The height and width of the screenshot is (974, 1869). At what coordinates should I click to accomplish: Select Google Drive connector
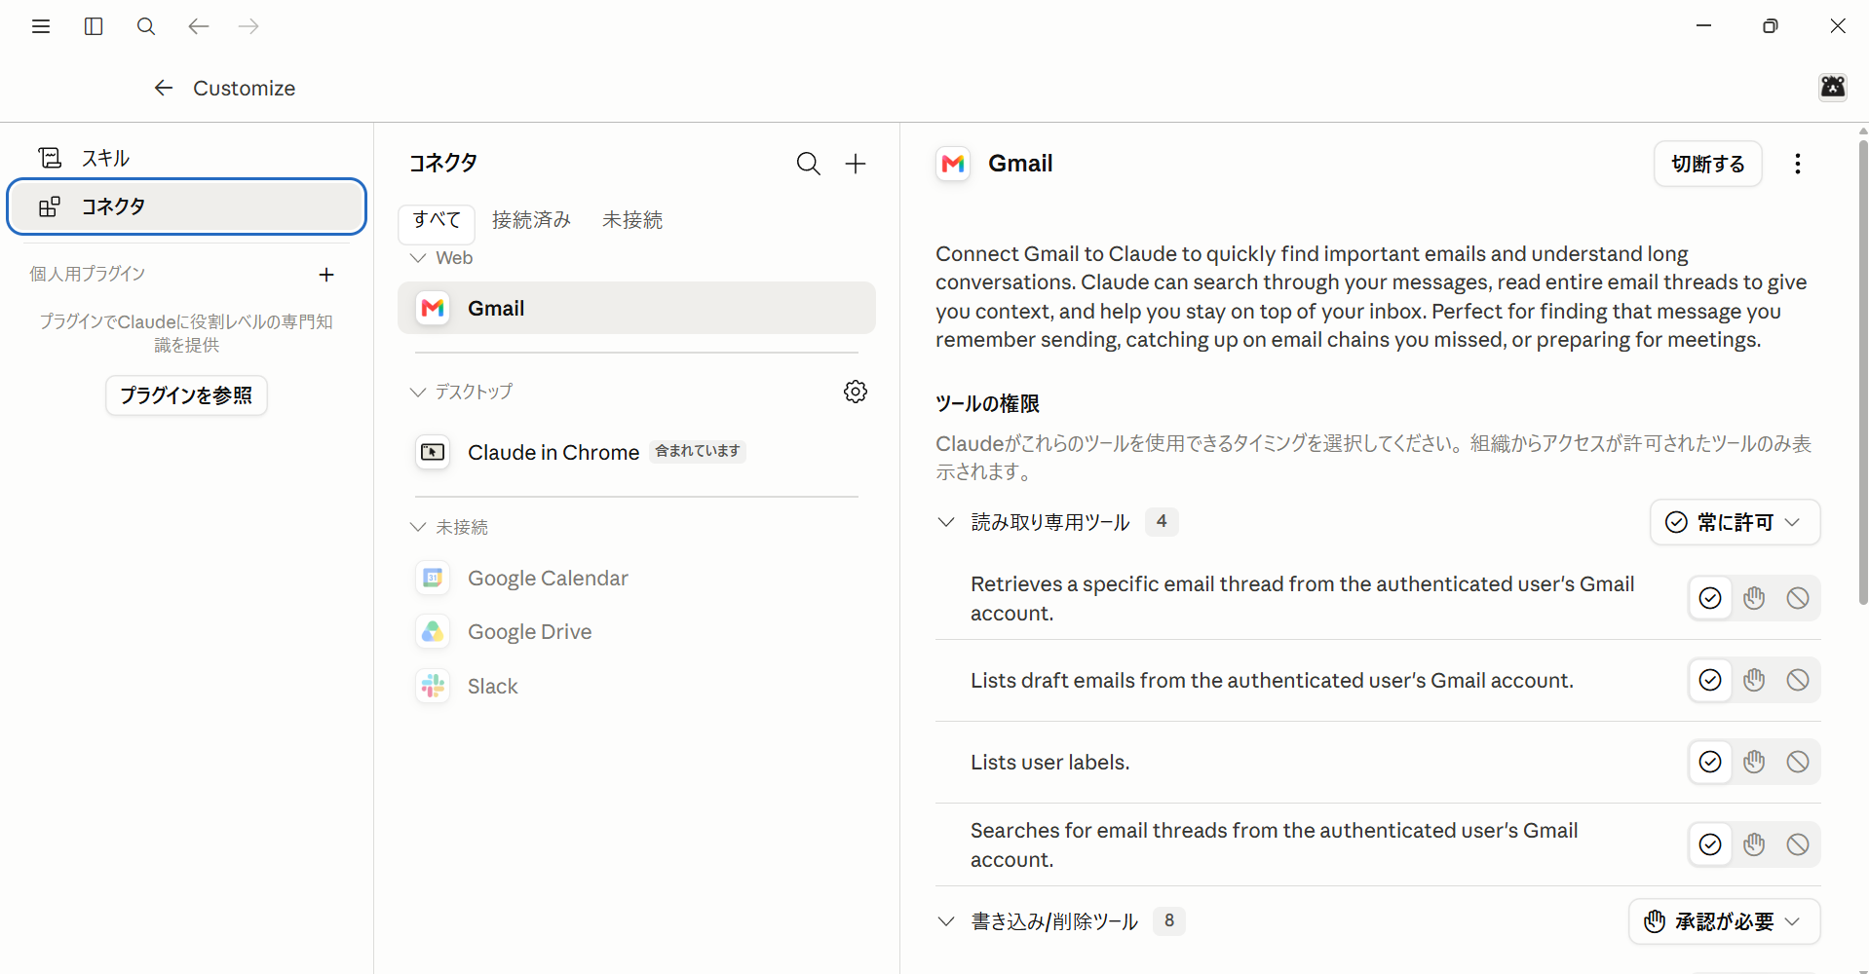click(x=636, y=632)
